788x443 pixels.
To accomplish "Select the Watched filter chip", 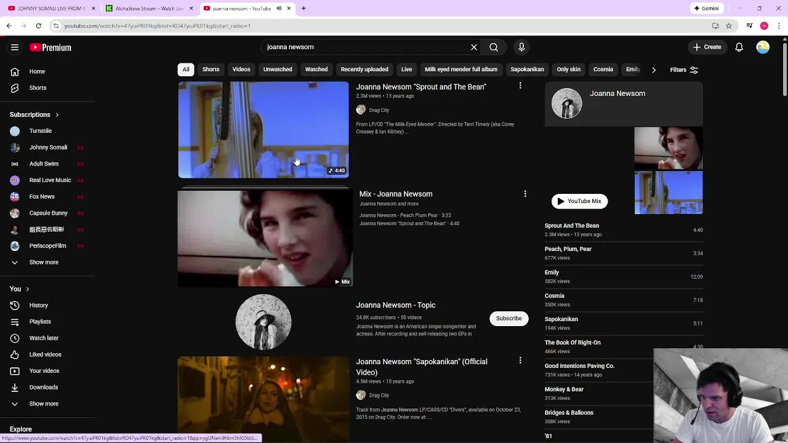I will tap(316, 70).
